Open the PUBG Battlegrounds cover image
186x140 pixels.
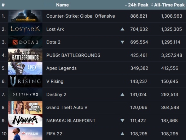(x=25, y=55)
